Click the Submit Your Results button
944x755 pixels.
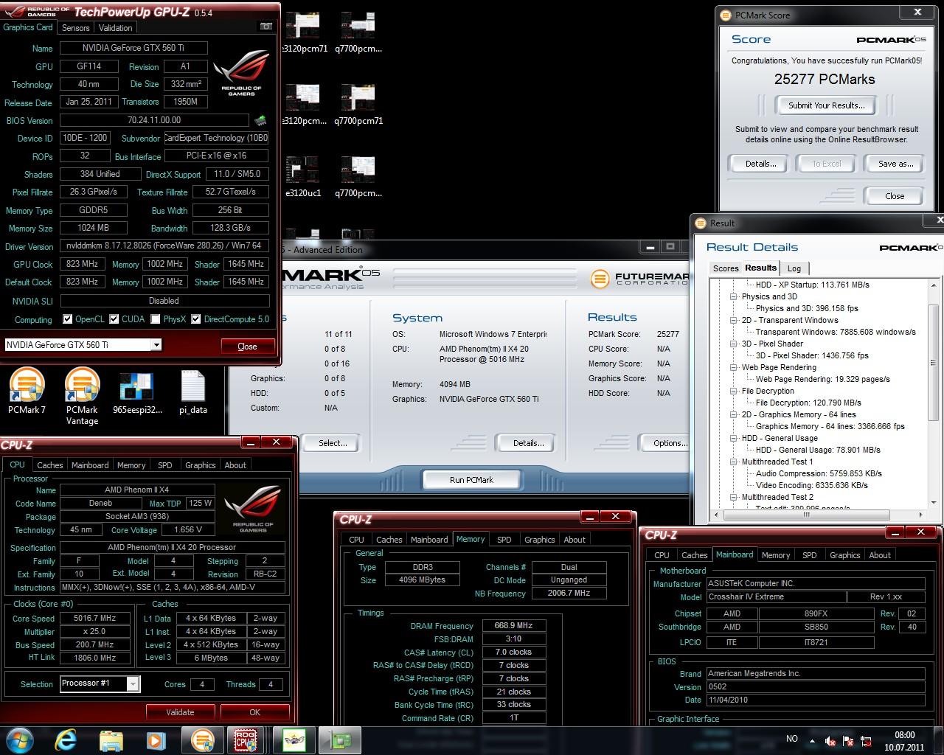(826, 105)
